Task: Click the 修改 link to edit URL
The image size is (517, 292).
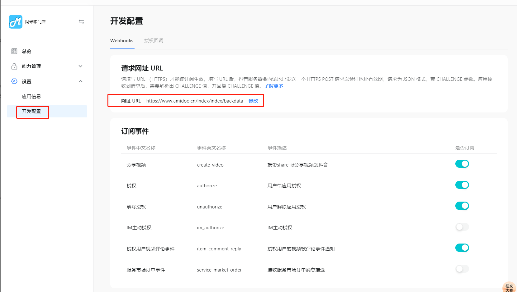Action: point(253,101)
